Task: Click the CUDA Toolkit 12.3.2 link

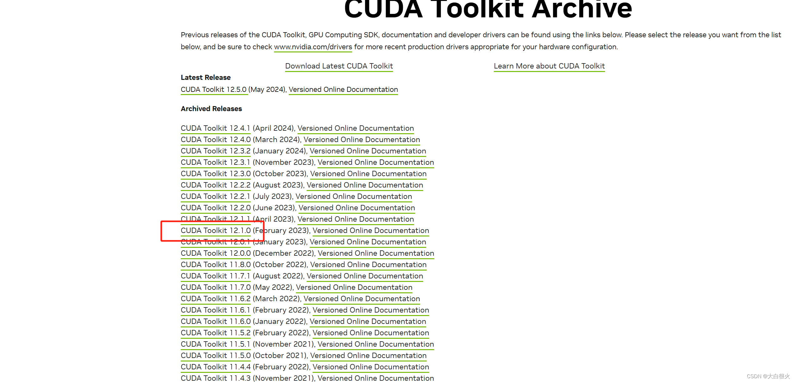Action: point(216,151)
